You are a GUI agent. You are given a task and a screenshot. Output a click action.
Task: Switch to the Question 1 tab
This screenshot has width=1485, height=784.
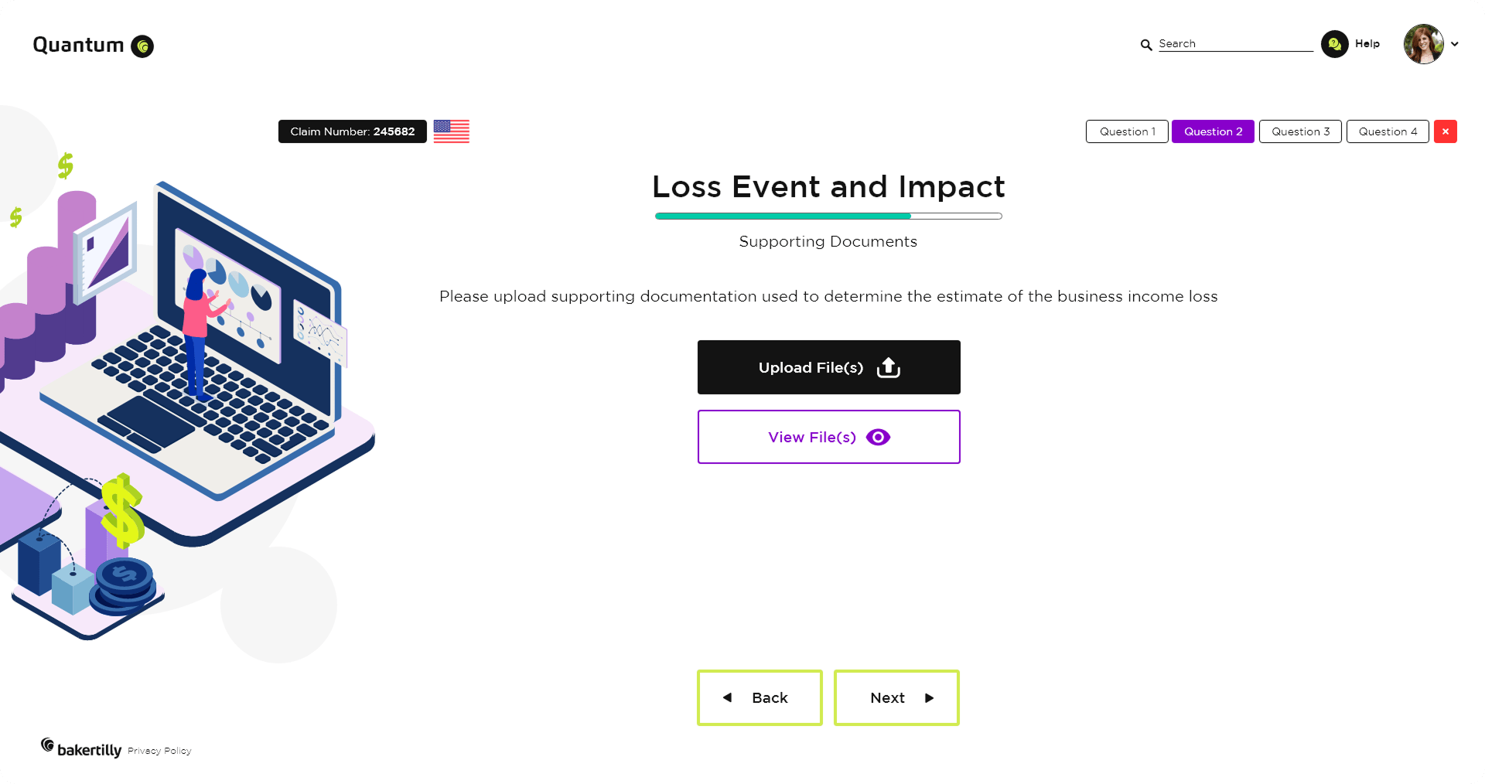1127,131
